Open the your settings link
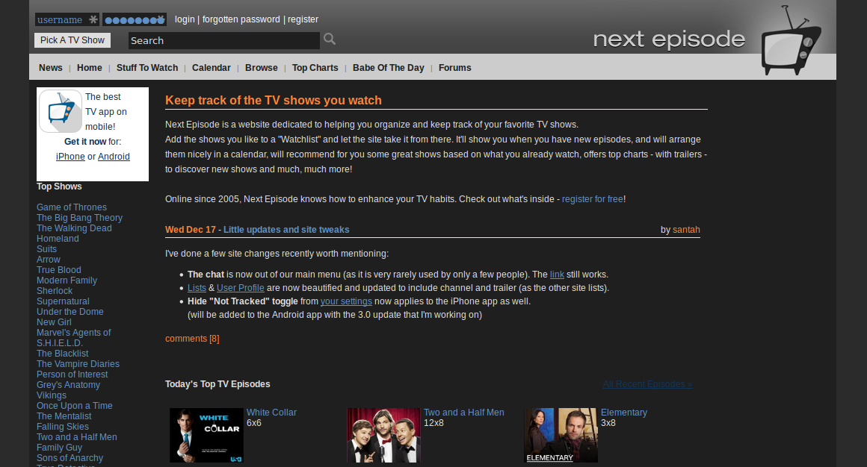Viewport: 867px width, 467px height. click(346, 301)
